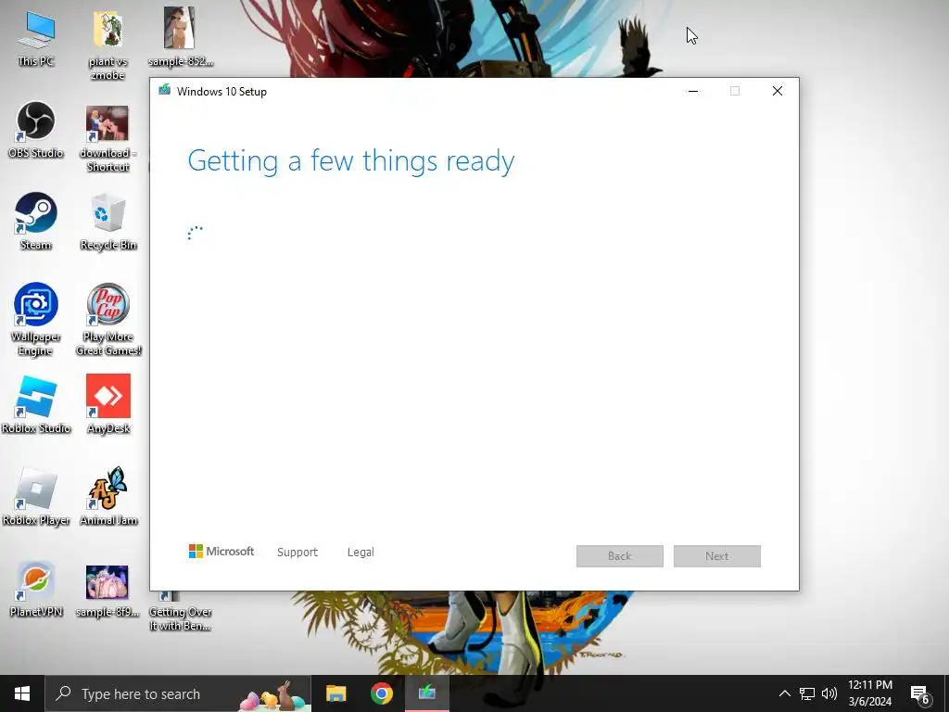Open the volume tray icon

pyautogui.click(x=829, y=693)
